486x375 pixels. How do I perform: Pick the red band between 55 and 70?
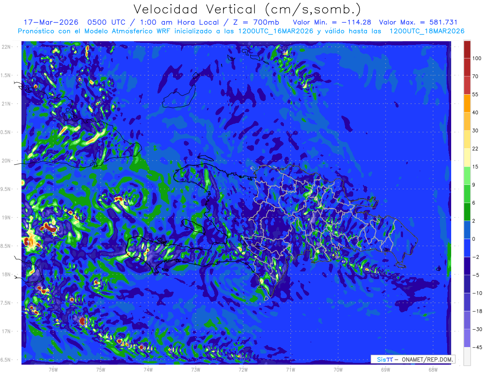point(467,85)
